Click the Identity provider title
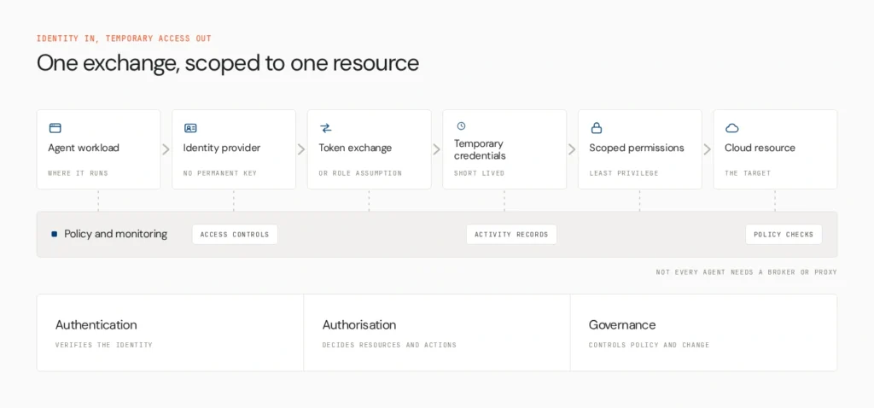Screen dimensions: 874x408 click(222, 149)
